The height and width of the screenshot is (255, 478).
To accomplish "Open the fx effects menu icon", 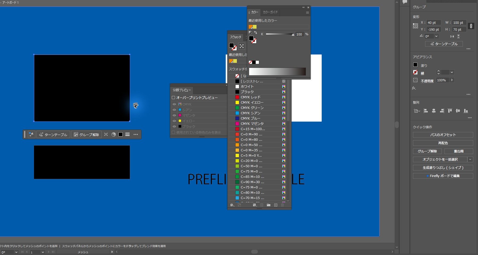I will coord(414,88).
